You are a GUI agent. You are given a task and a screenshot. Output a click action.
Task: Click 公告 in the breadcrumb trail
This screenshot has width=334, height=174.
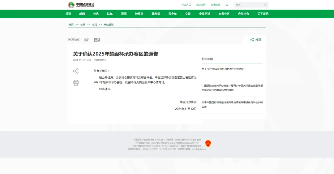83,24
